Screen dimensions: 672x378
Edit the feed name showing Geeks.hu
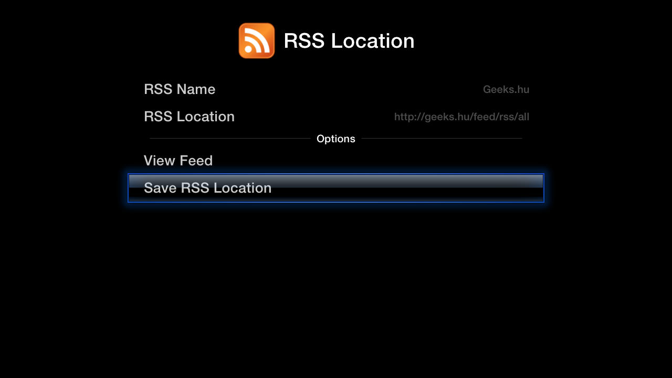506,89
